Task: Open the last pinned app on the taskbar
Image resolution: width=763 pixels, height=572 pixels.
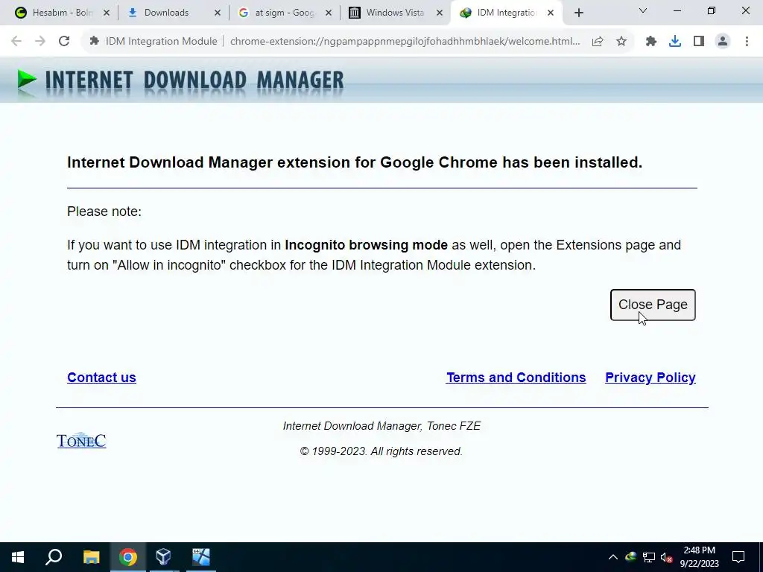Action: tap(201, 557)
